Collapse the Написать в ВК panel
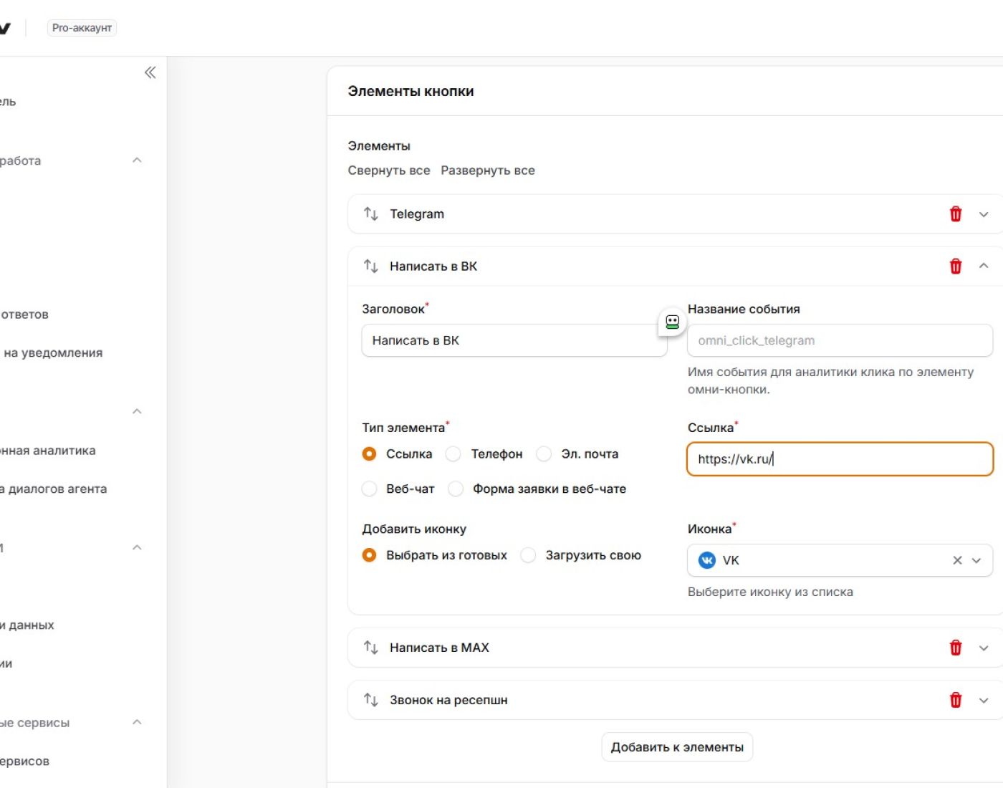 (x=984, y=266)
